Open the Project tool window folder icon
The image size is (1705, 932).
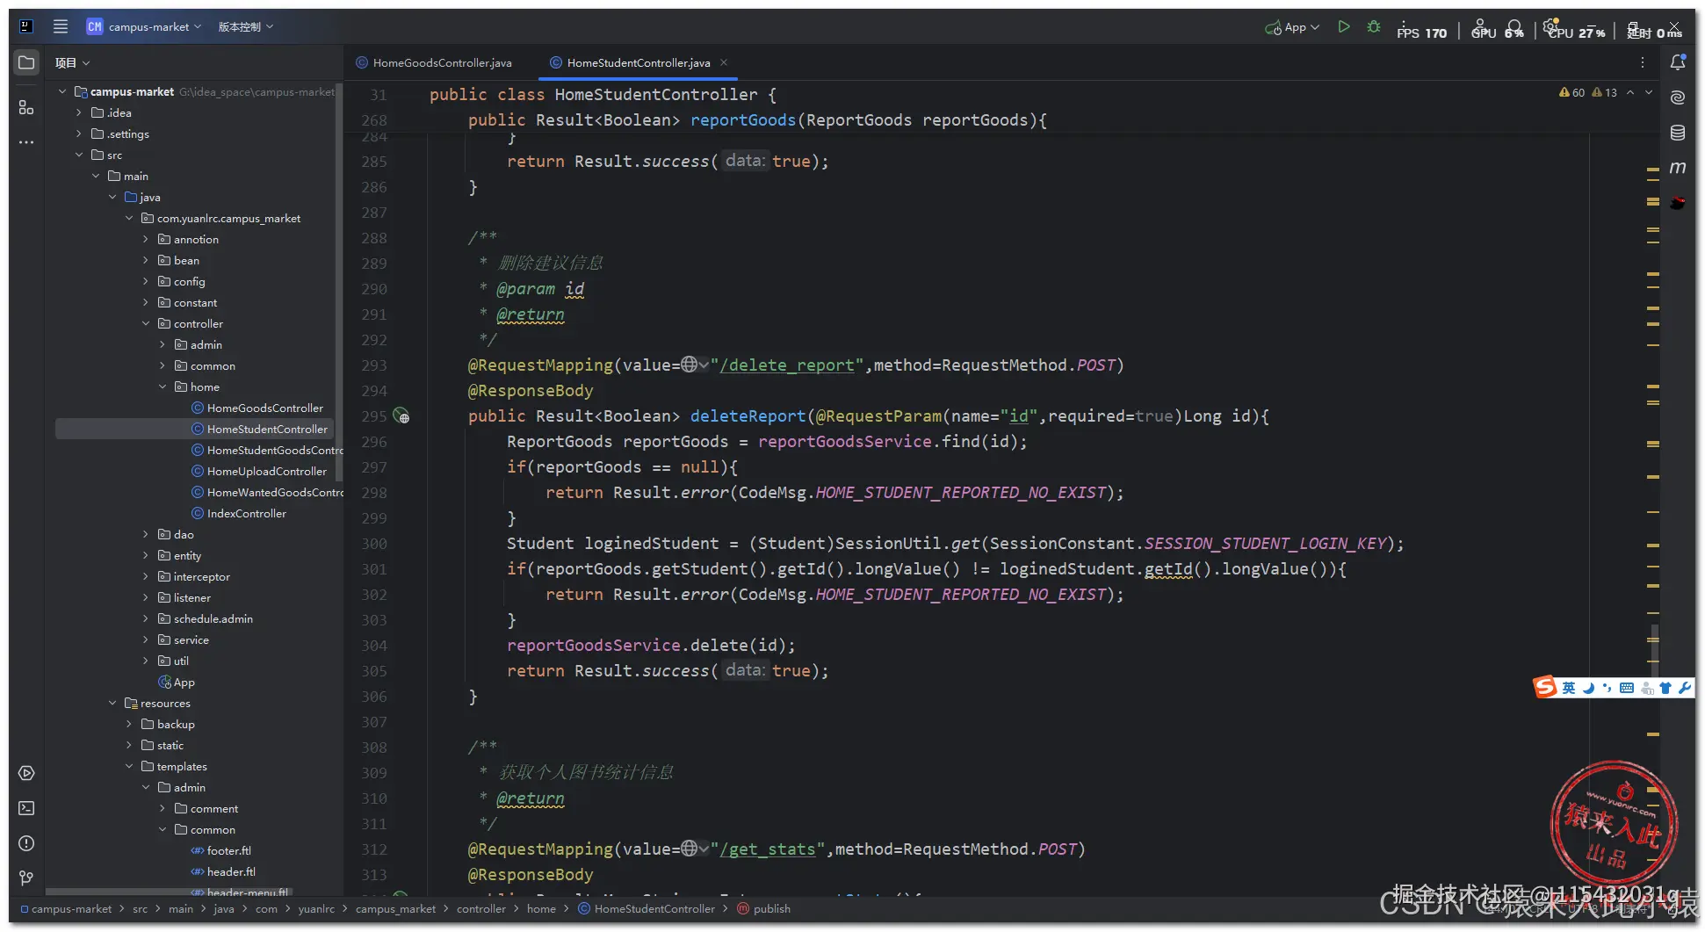[x=26, y=62]
